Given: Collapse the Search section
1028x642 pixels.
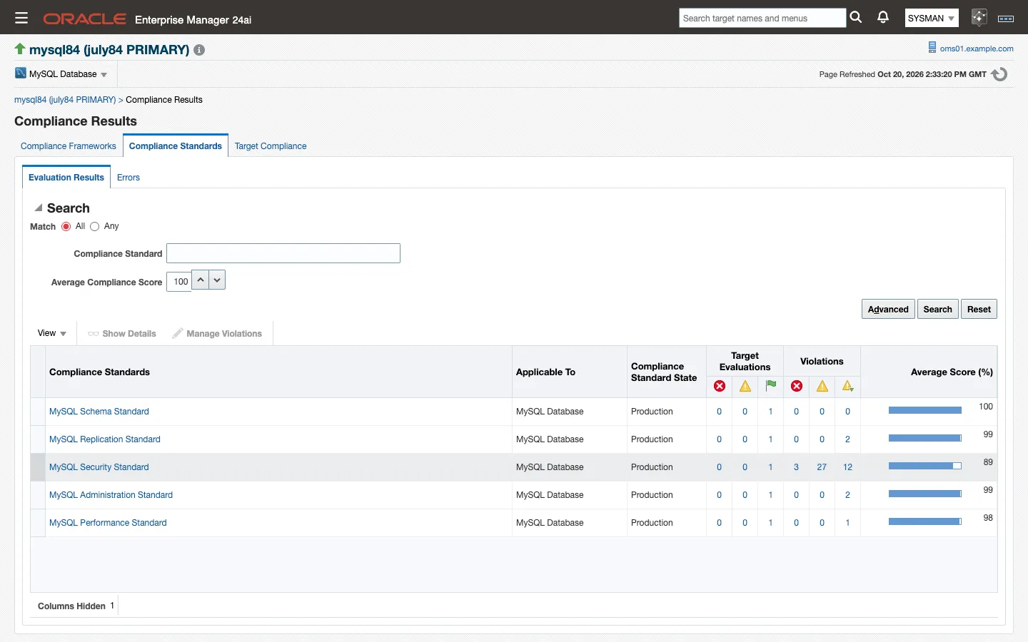Looking at the screenshot, I should pos(39,208).
